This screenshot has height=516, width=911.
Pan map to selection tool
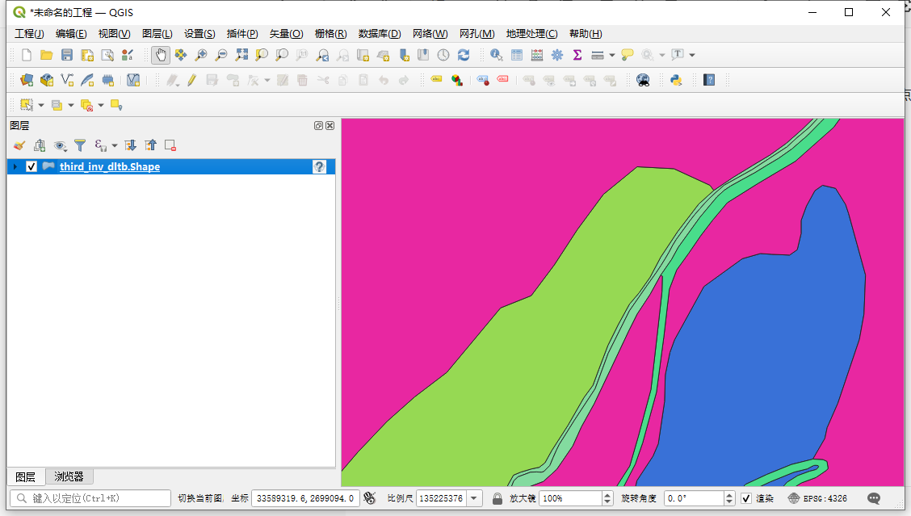click(181, 55)
